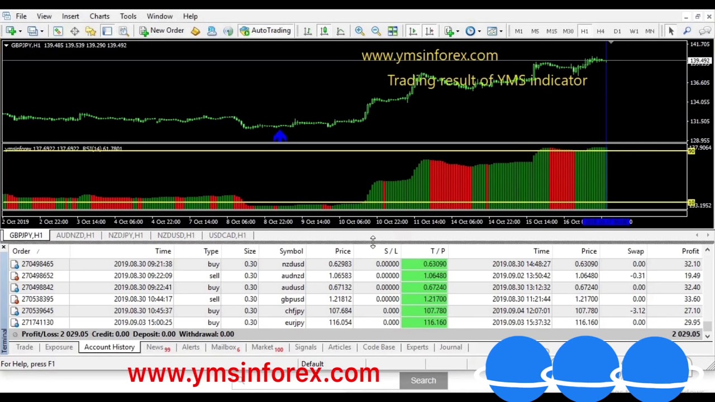Switch timeframe to H4
The image size is (715, 402).
point(600,31)
